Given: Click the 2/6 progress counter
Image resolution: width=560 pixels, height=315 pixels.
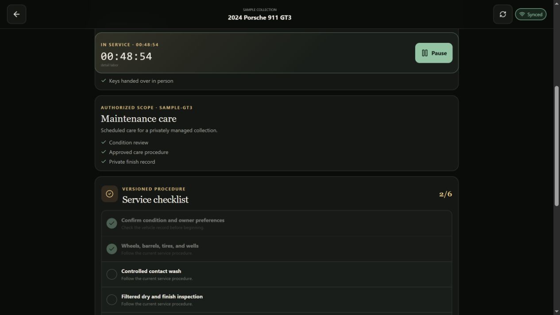Looking at the screenshot, I should [445, 194].
